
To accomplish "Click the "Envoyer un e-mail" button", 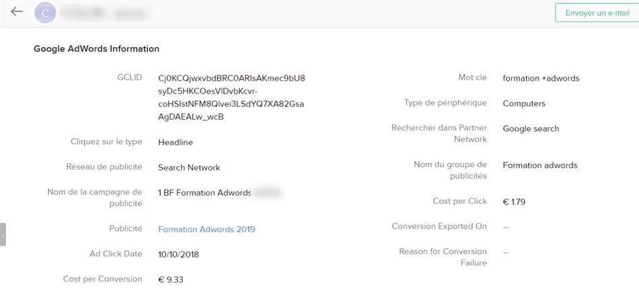I will [597, 13].
